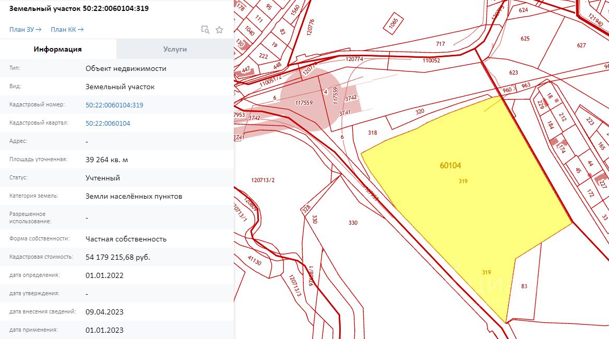Click parcel 717 on the map
The image size is (609, 339).
[440, 44]
